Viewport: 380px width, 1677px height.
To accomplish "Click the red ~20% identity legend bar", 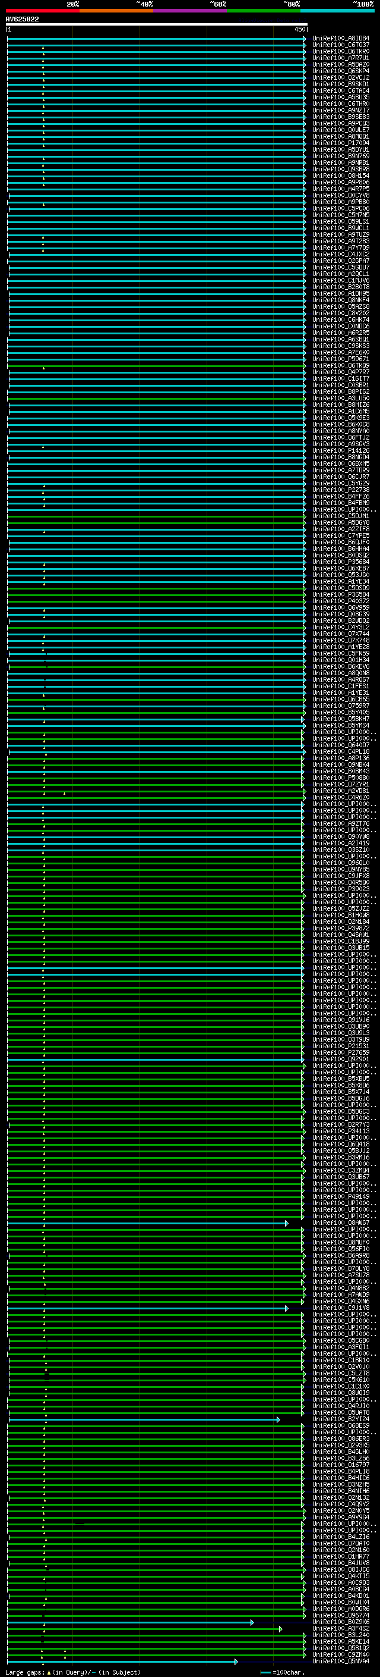I will click(42, 11).
